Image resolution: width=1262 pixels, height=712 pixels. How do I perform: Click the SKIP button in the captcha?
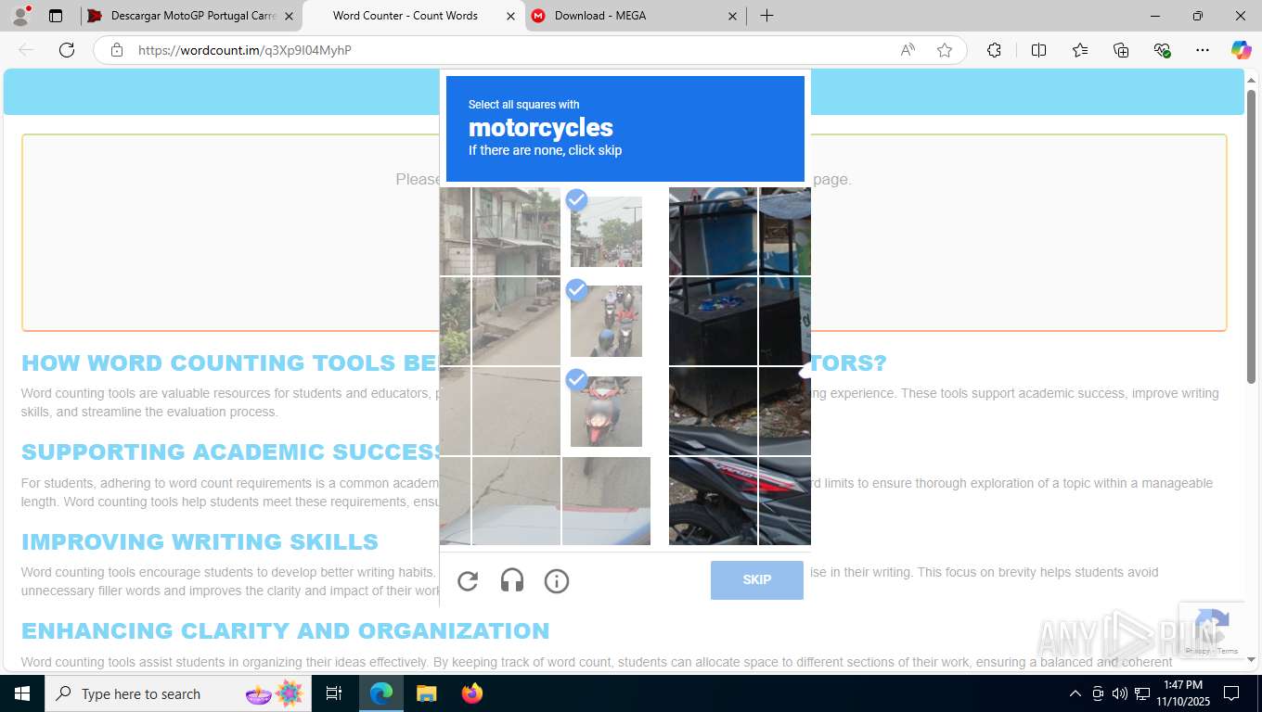[757, 580]
